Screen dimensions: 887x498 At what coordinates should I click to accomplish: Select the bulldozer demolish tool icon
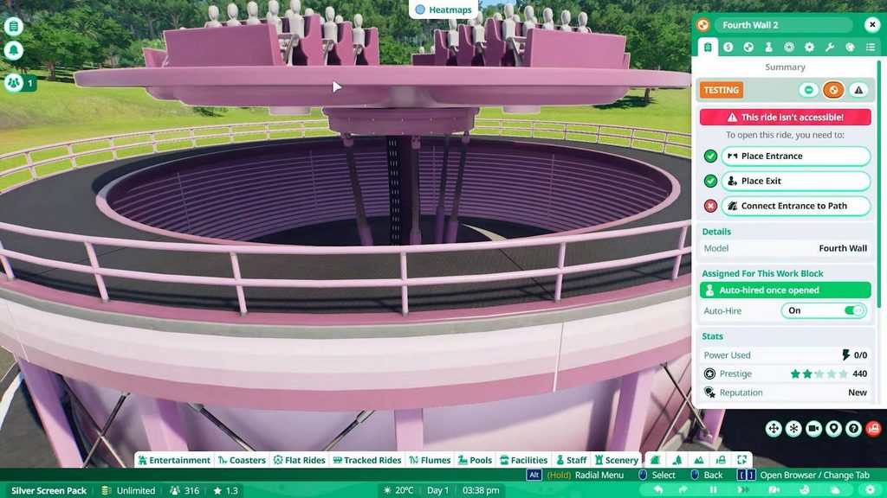(721, 460)
